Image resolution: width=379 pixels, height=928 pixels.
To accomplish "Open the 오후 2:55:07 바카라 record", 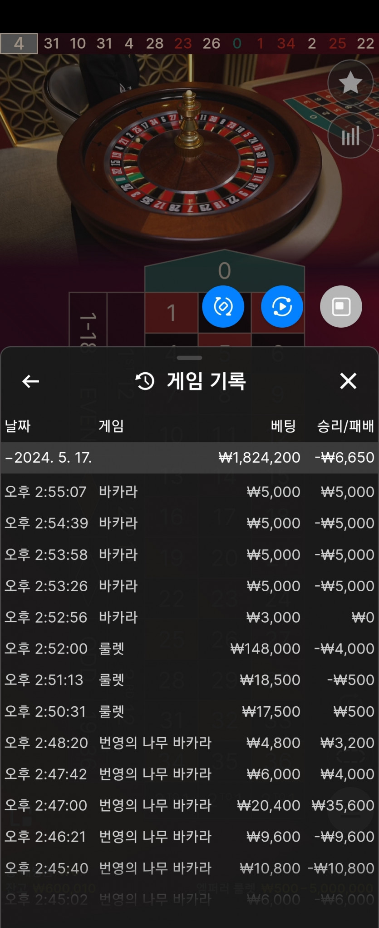I will pos(189,492).
